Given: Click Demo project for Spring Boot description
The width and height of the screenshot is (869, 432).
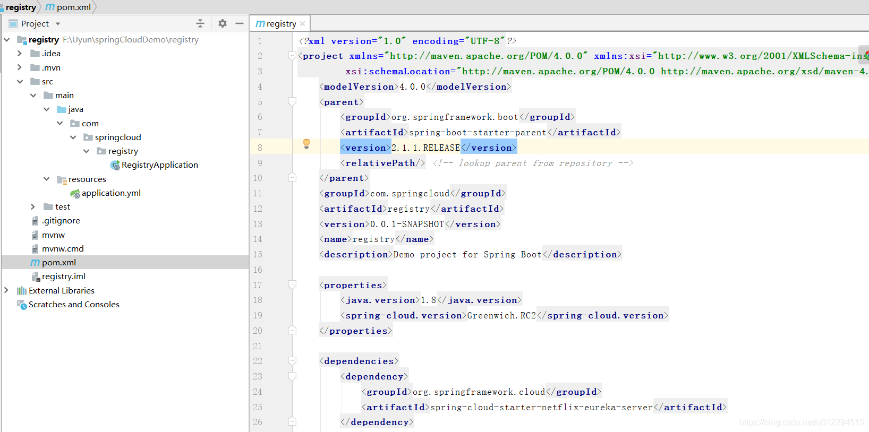Looking at the screenshot, I should tap(467, 254).
